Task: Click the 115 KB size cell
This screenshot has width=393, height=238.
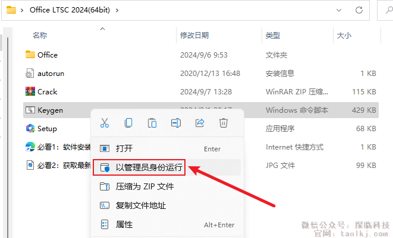Action: 364,92
